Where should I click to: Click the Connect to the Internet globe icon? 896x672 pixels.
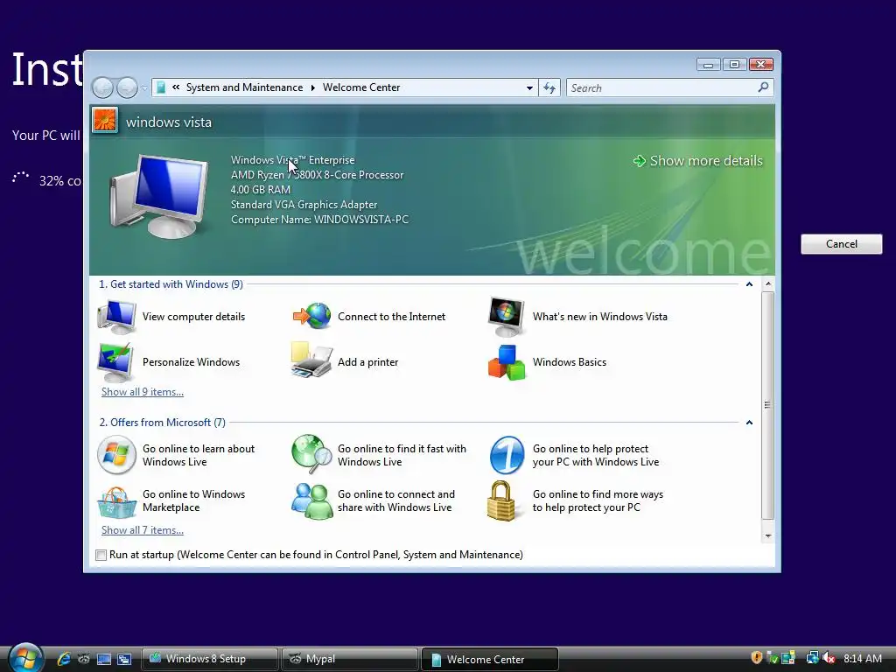pos(312,316)
